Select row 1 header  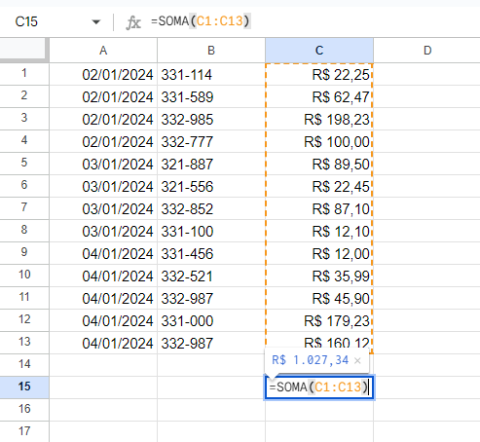pos(24,74)
